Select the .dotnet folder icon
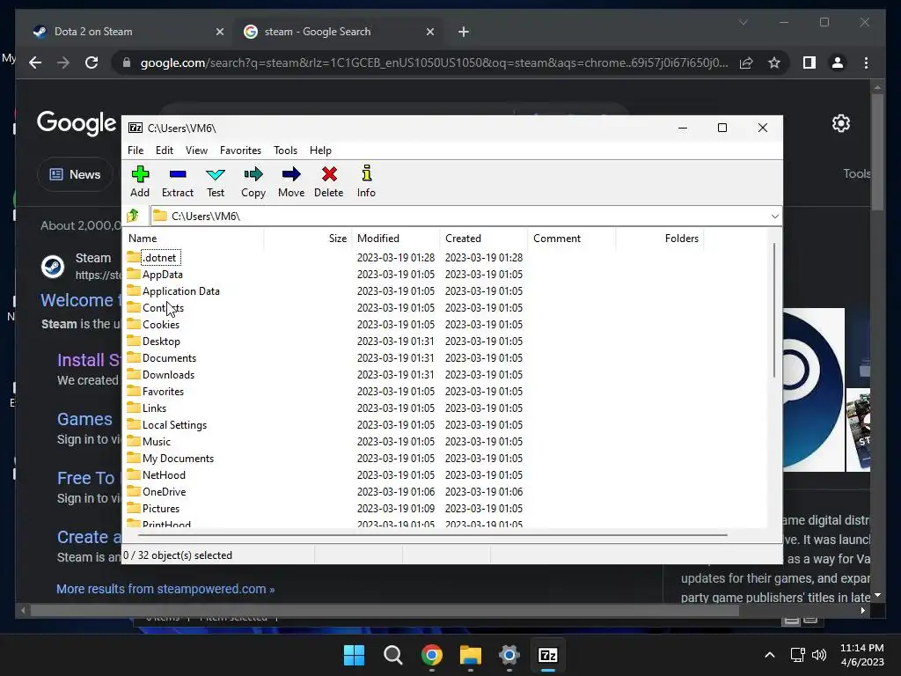901x676 pixels. click(134, 257)
